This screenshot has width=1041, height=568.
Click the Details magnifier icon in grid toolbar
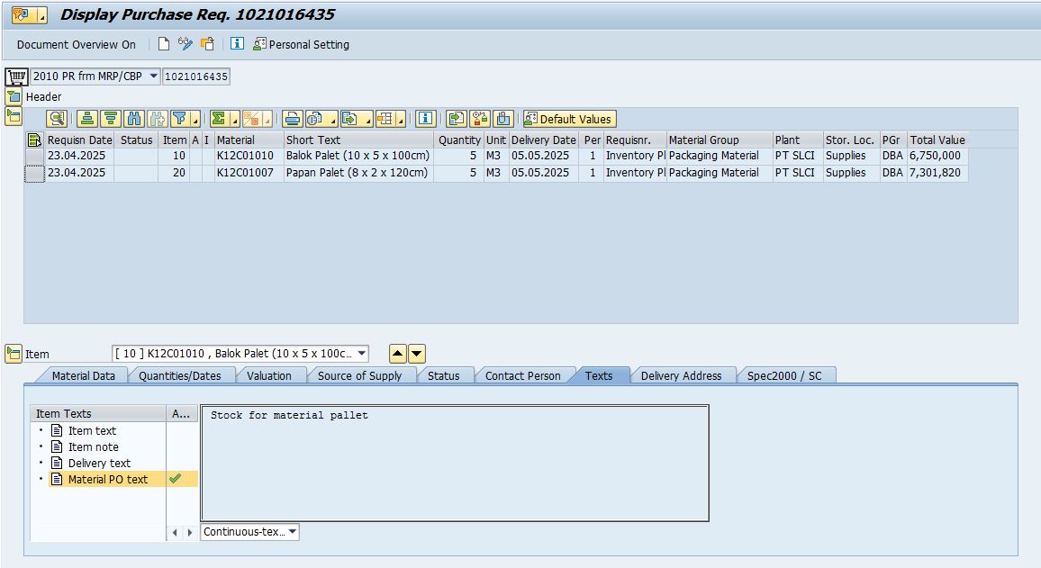click(x=57, y=119)
